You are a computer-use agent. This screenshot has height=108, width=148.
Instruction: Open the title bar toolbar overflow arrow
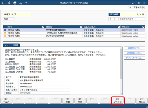point(26,3)
